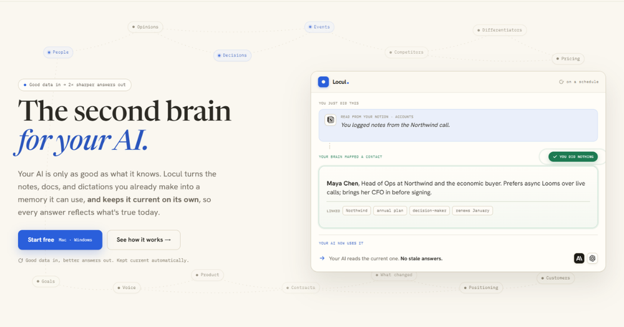Viewport: 624px width, 327px height.
Task: Click the blue arrow beside AI reads
Action: 322,258
